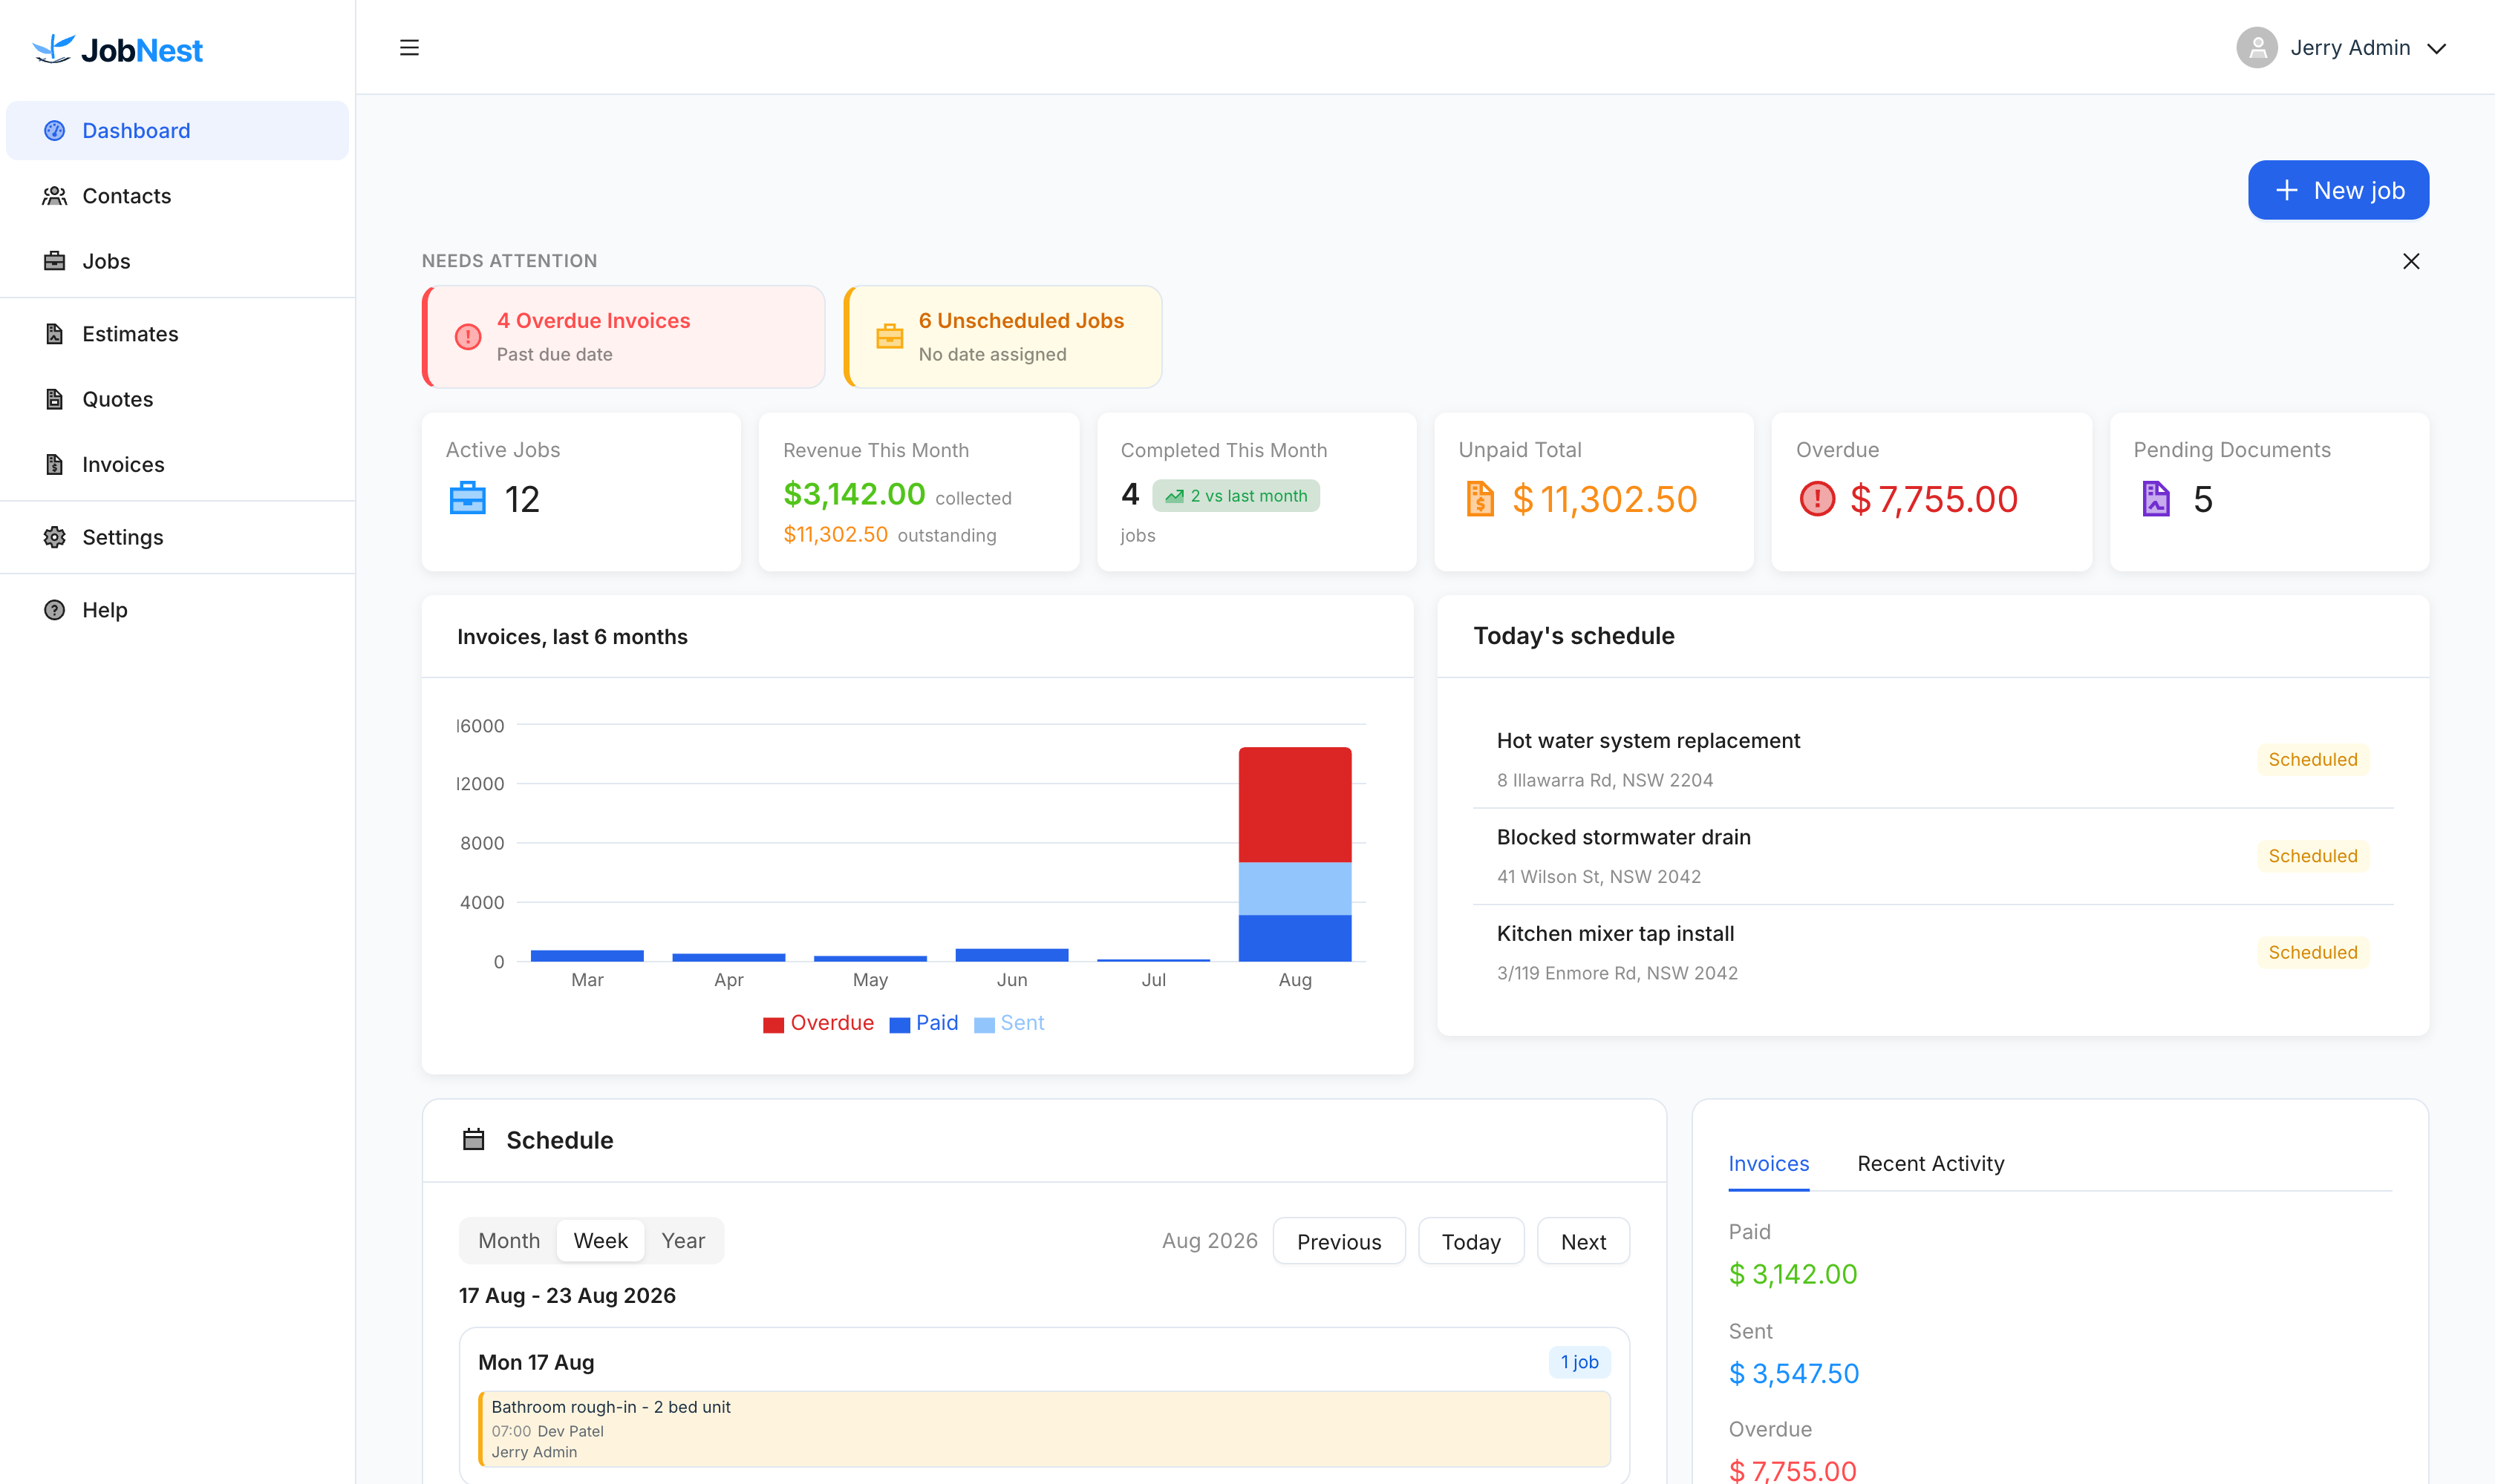Toggle the hamburger sidebar menu icon
Viewport: 2495px width, 1484px height.
[x=409, y=47]
